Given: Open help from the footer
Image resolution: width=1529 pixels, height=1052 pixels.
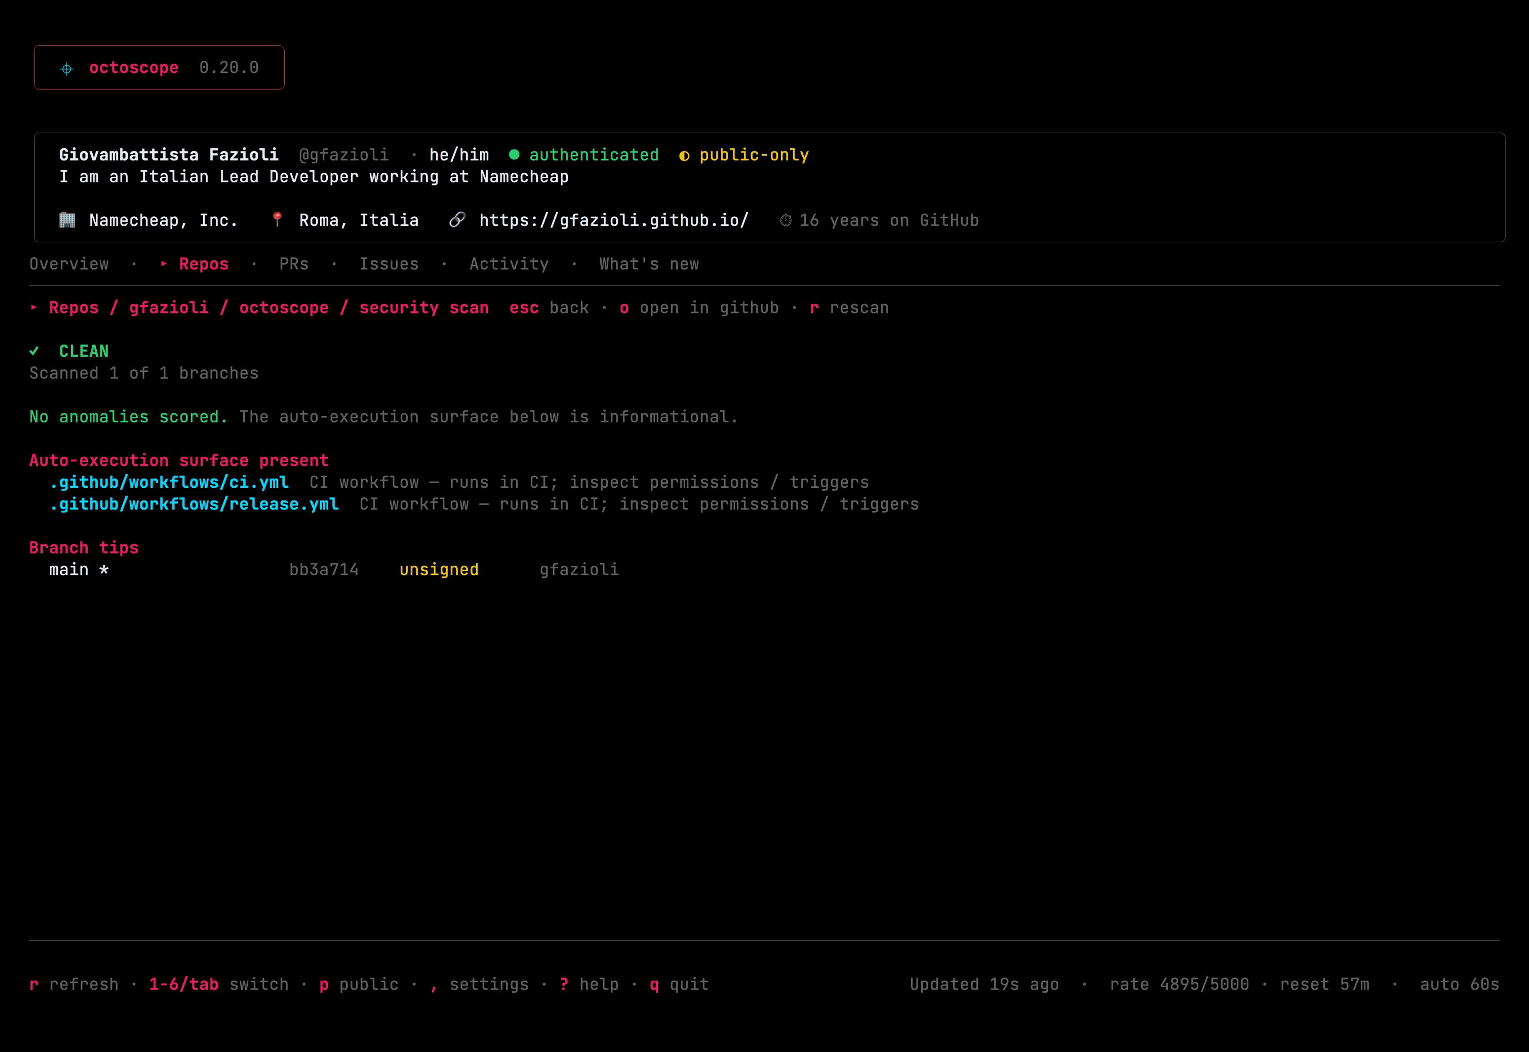Looking at the screenshot, I should pyautogui.click(x=590, y=984).
